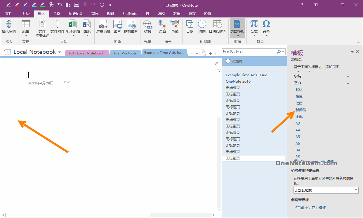Click the Insert Space icon
Screen dimensions: 363x218
(x=9, y=24)
